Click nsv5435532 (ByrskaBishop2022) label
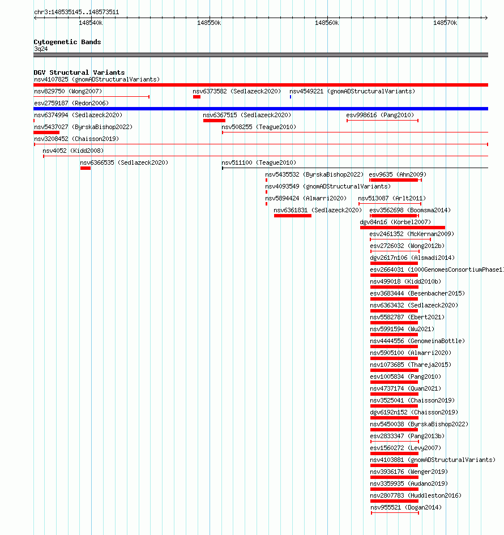The width and height of the screenshot is (504, 535). [x=315, y=175]
